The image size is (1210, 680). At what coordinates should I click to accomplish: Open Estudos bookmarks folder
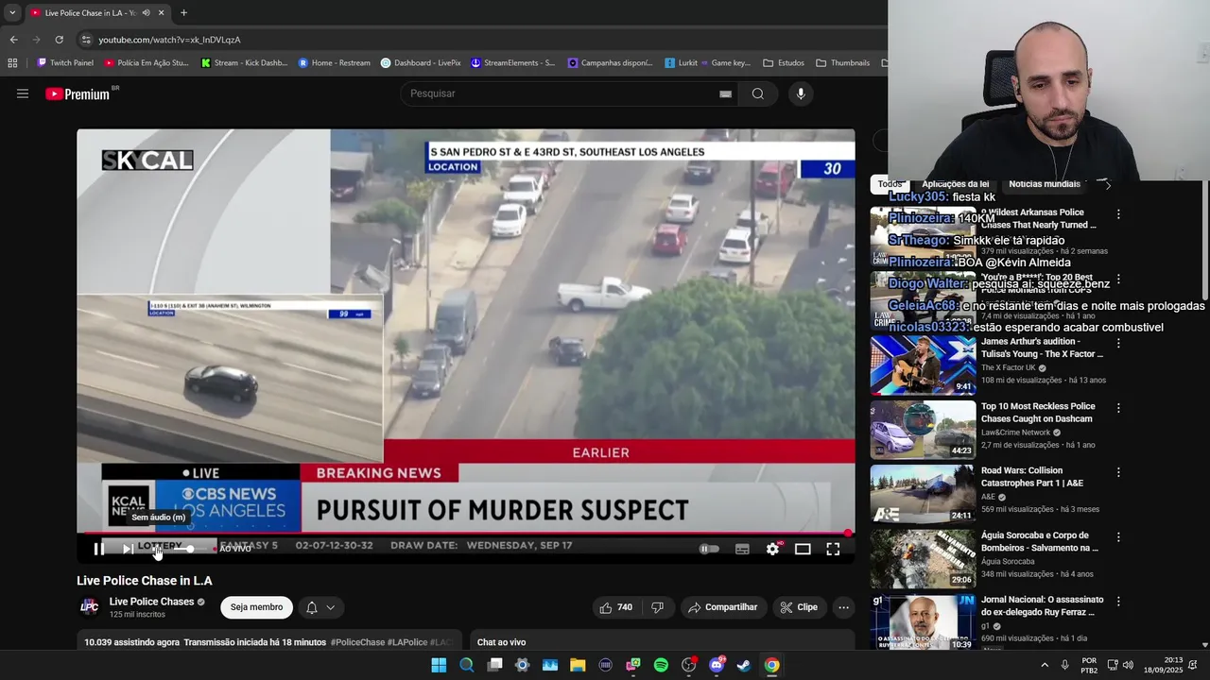(x=784, y=63)
